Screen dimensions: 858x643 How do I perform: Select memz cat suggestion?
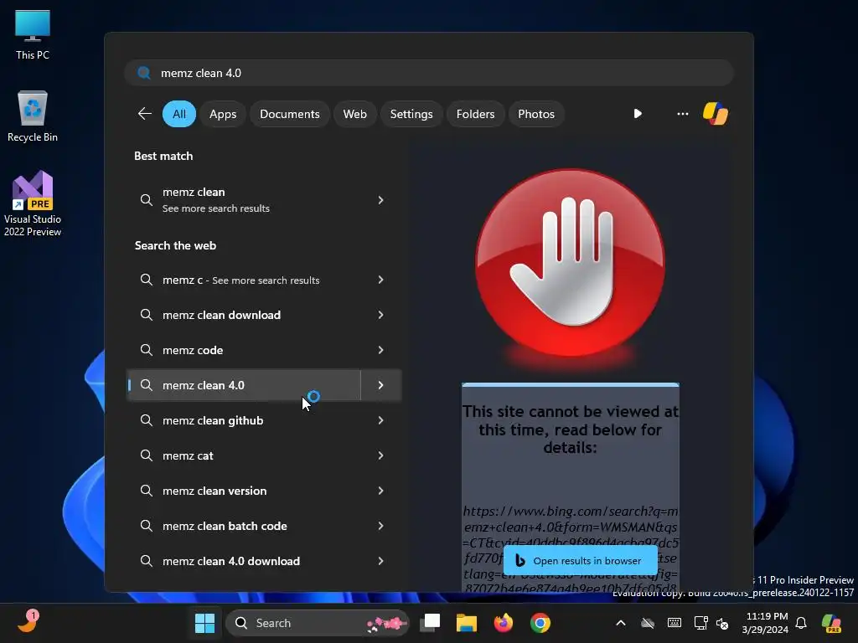click(x=243, y=455)
